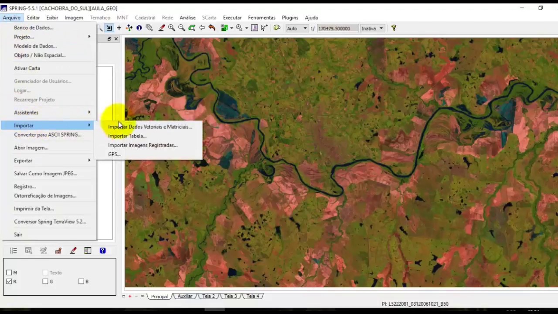Open the Imagem menu
Viewport: 558px width, 314px height.
point(74,17)
